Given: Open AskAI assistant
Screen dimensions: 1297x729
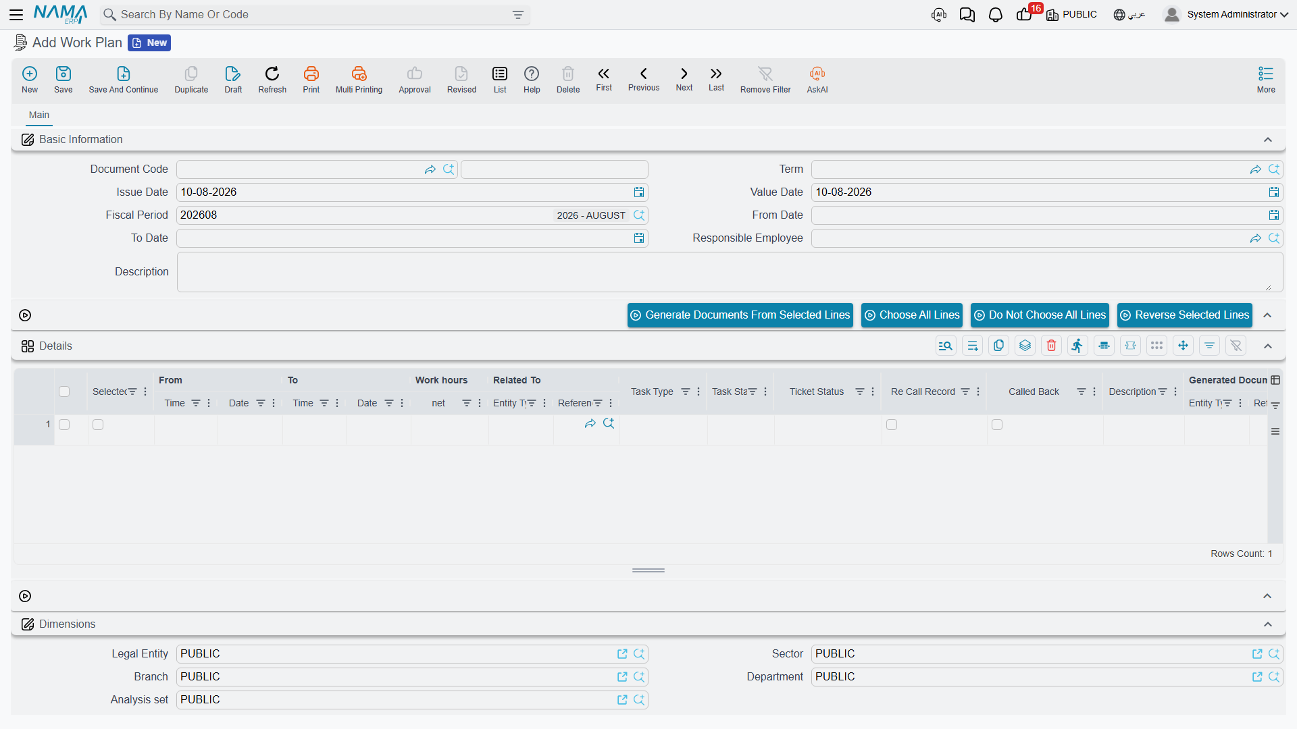Looking at the screenshot, I should (817, 79).
